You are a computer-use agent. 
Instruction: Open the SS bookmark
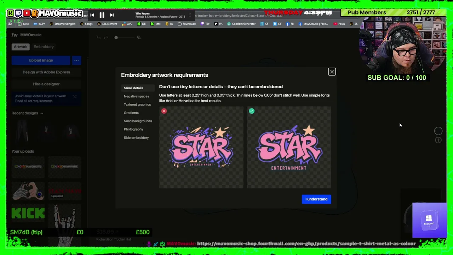[353, 24]
